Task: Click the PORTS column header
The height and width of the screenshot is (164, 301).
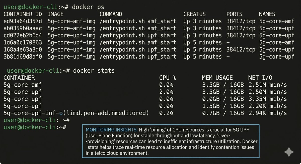Action: (x=235, y=14)
